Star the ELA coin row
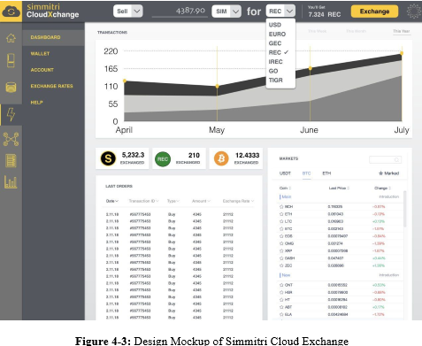The height and width of the screenshot is (346, 422). [x=281, y=314]
